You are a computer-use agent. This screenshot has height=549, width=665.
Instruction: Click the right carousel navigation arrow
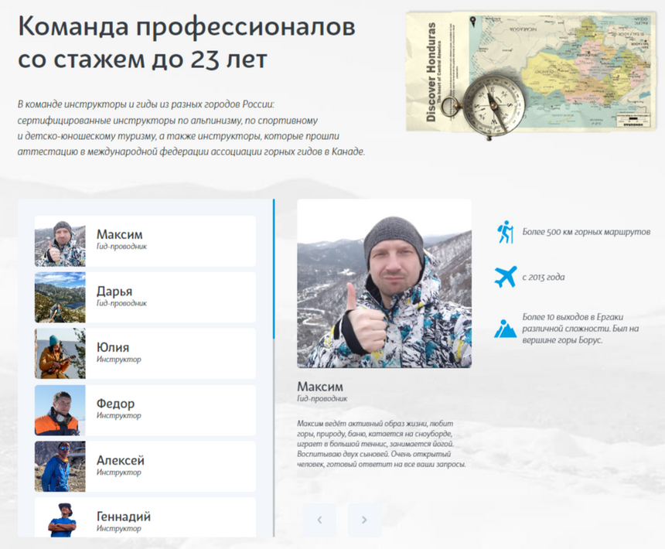coord(363,520)
